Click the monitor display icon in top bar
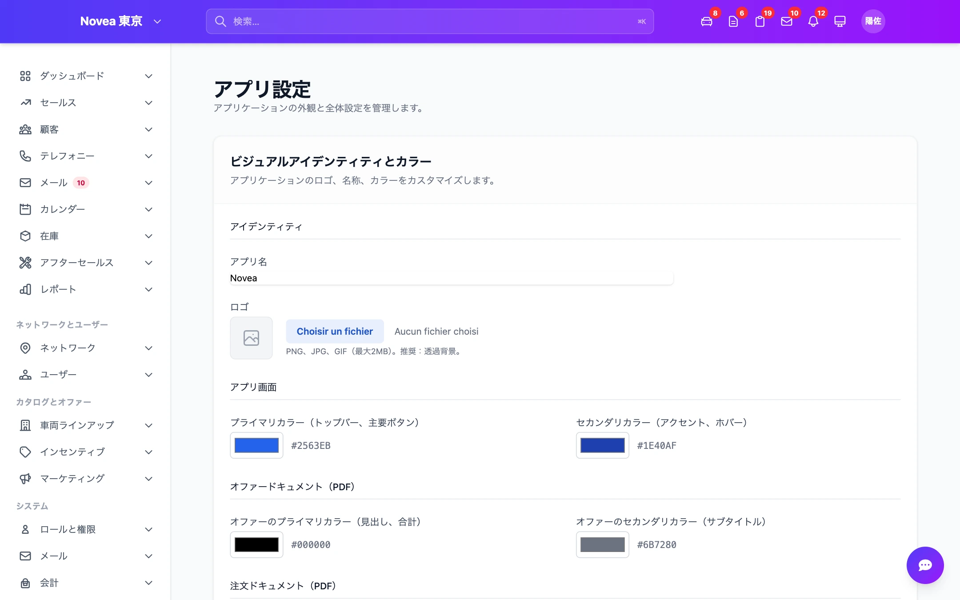Image resolution: width=960 pixels, height=600 pixels. click(840, 21)
